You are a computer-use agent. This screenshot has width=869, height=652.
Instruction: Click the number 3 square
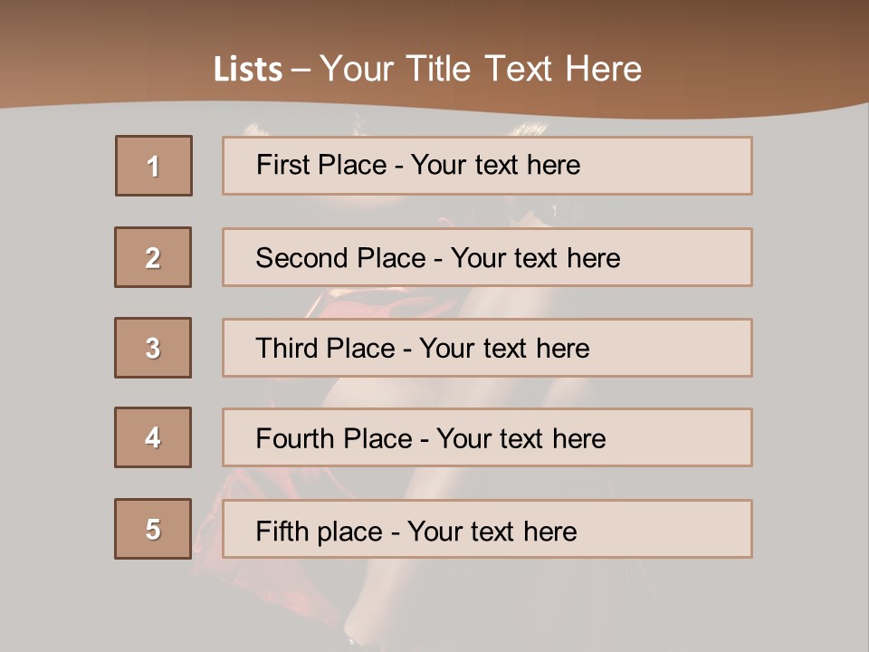click(x=153, y=348)
